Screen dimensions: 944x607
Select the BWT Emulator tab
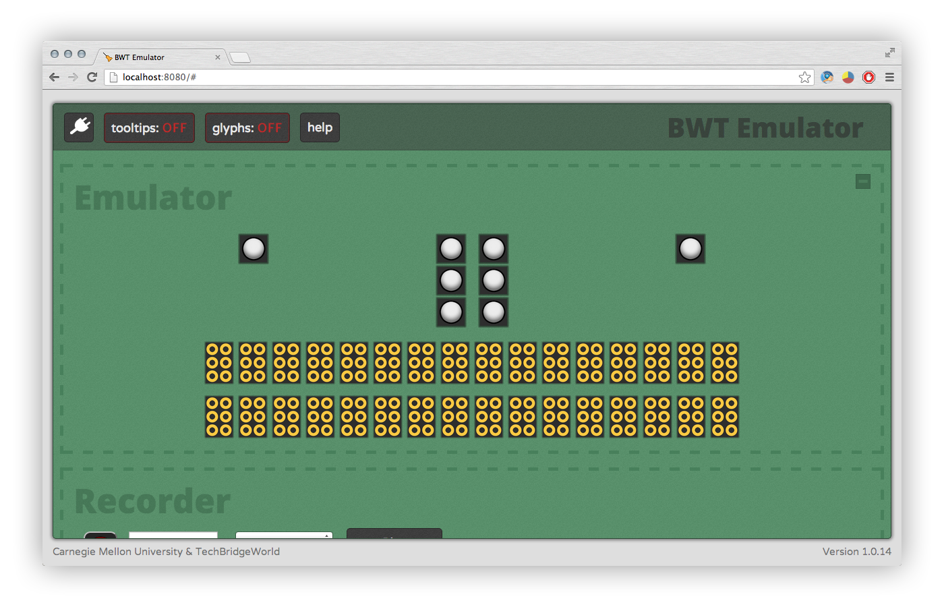[158, 57]
